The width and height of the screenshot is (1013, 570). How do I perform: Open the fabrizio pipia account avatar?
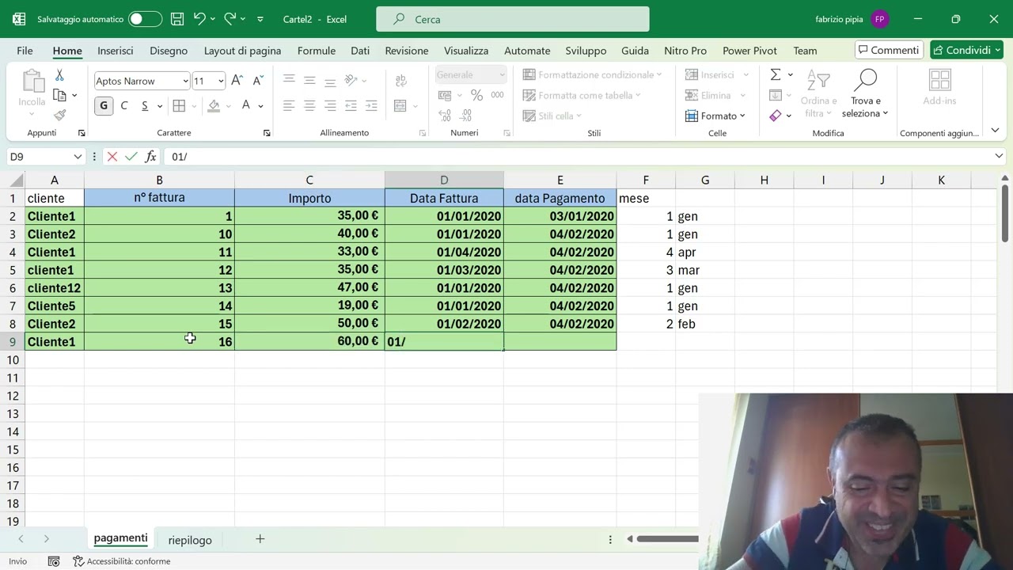(879, 19)
